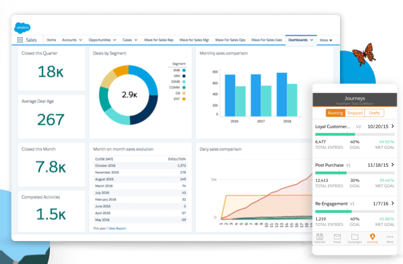This screenshot has width=403, height=264.
Task: Click the Sales app name
Action: (x=31, y=40)
